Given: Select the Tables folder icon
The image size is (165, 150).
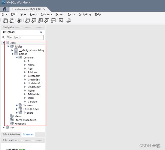Looking at the screenshot, I should pyautogui.click(x=12, y=46).
